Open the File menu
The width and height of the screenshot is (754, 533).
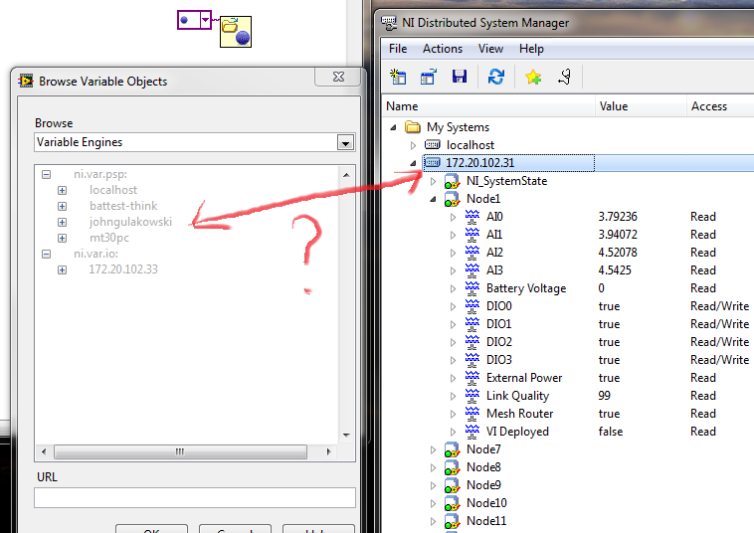click(x=398, y=49)
